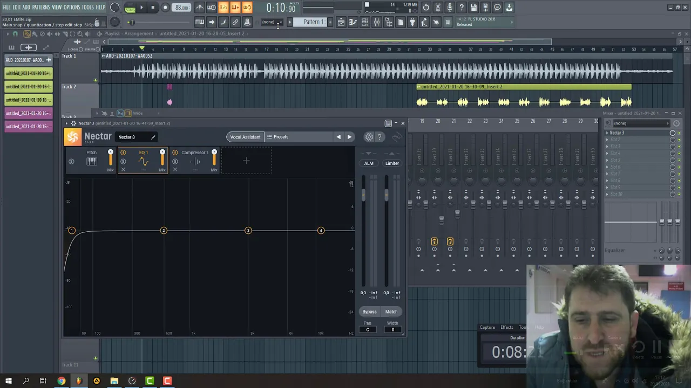Screen dimensions: 691x388
Task: Open the EDIT menu
Action: [x=17, y=7]
